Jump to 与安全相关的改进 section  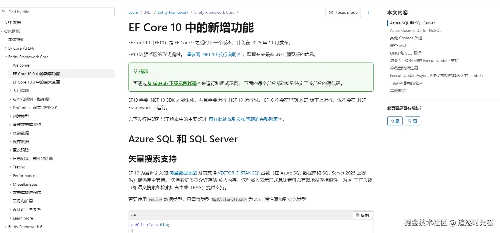(x=406, y=83)
